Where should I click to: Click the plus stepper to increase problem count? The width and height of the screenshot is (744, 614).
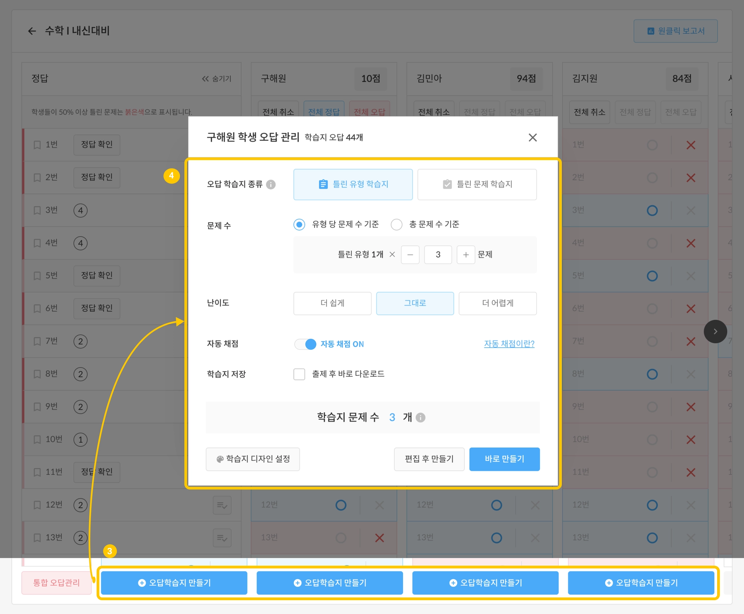tap(466, 255)
